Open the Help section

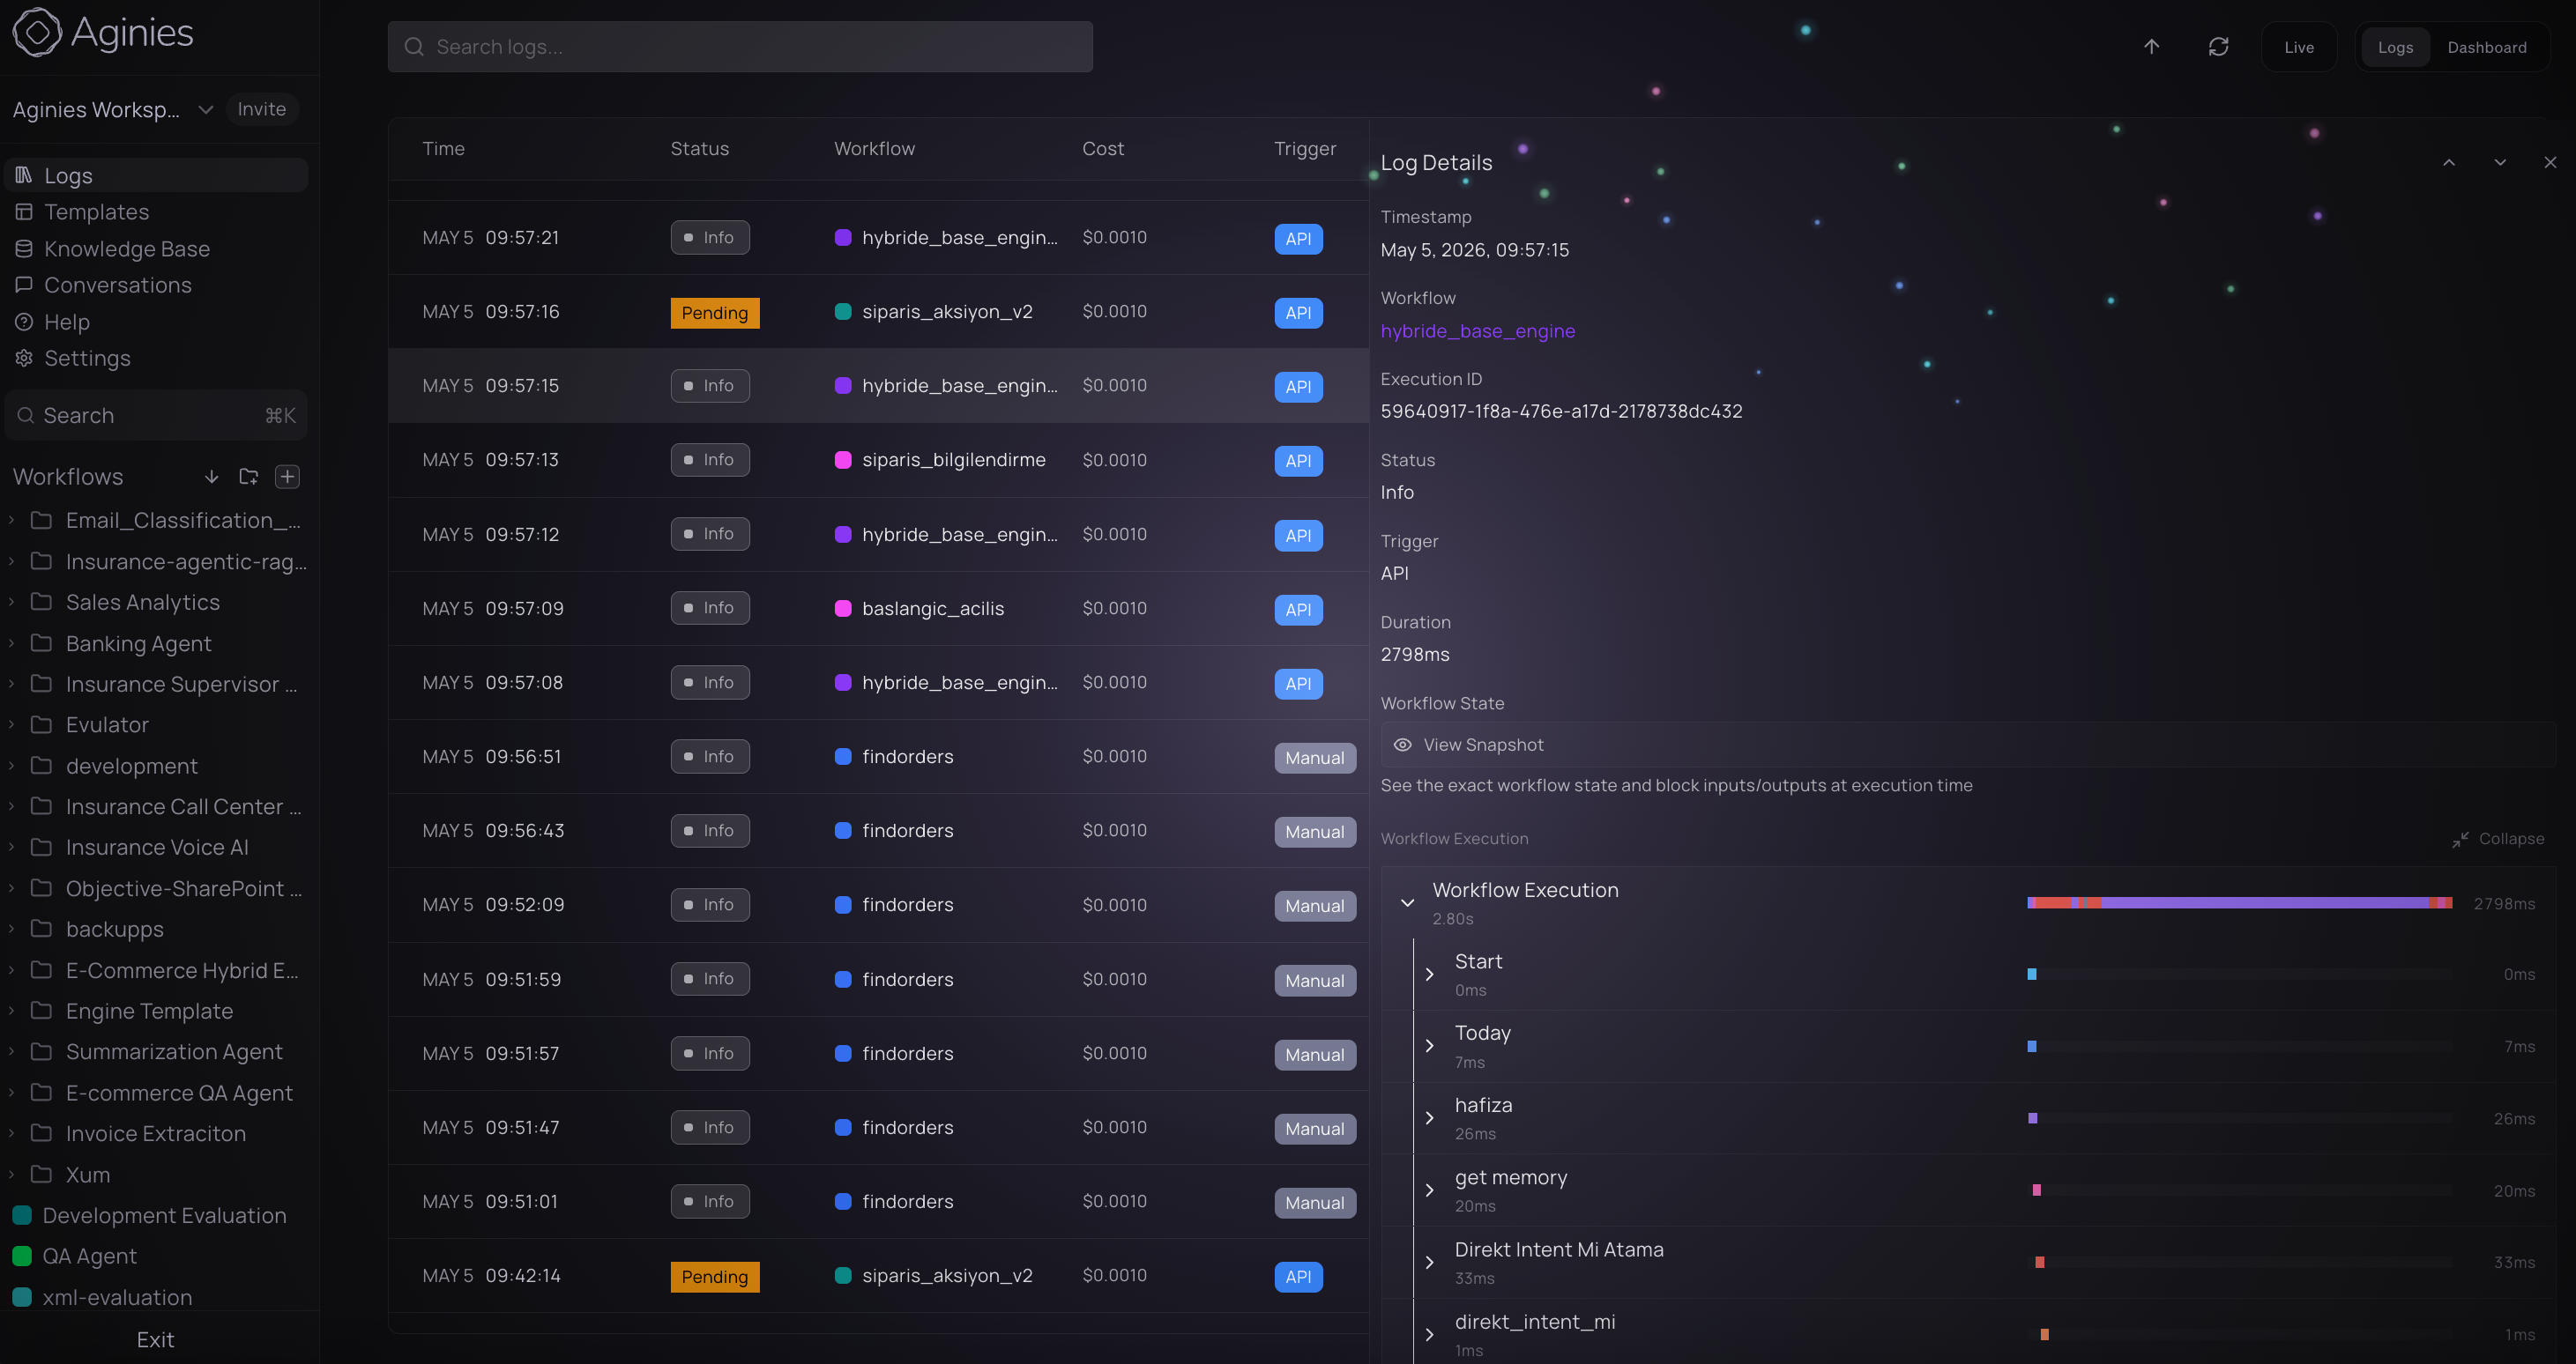coord(157,322)
